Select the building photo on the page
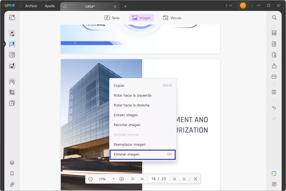This screenshot has height=191, width=286. [x=101, y=125]
